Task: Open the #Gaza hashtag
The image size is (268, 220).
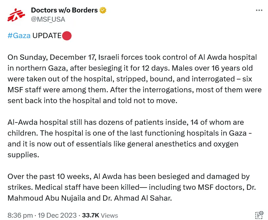Action: tap(19, 36)
